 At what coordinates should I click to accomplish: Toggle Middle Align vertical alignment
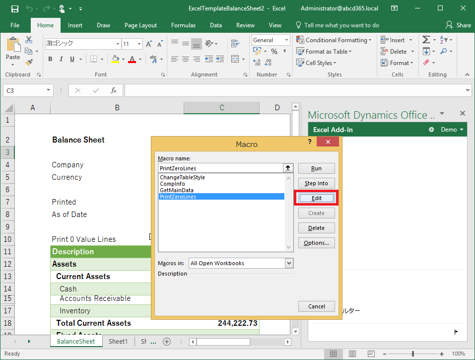pyautogui.click(x=186, y=44)
